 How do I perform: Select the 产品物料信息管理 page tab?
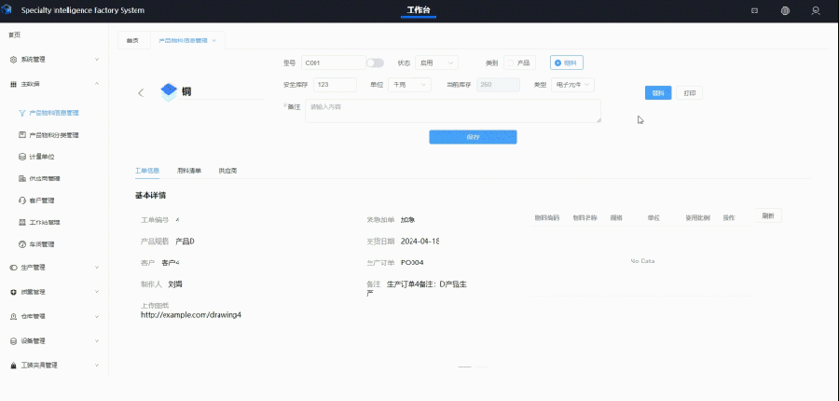(x=183, y=41)
